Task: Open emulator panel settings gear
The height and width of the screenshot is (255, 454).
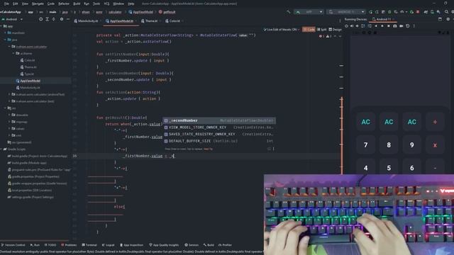Action: (x=448, y=19)
